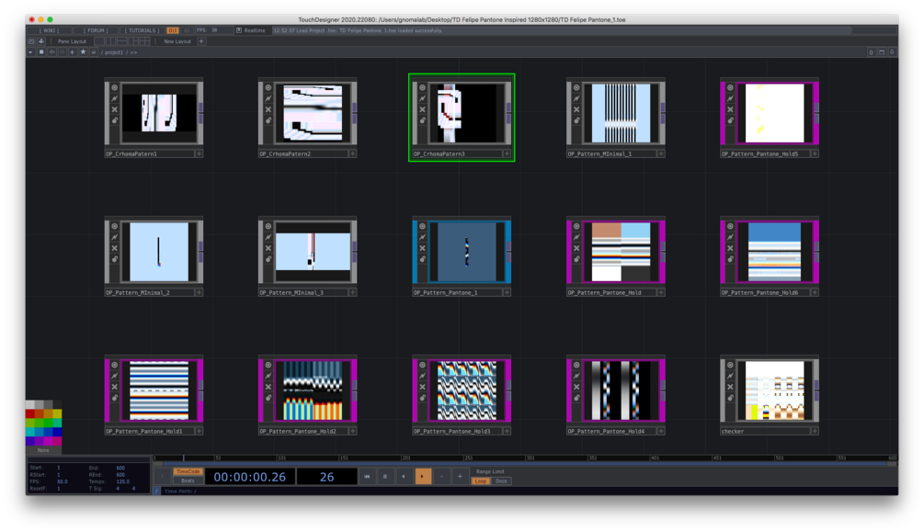924x532 pixels.
Task: Open the pane dropdown arrow in path bar
Action: pyautogui.click(x=30, y=51)
